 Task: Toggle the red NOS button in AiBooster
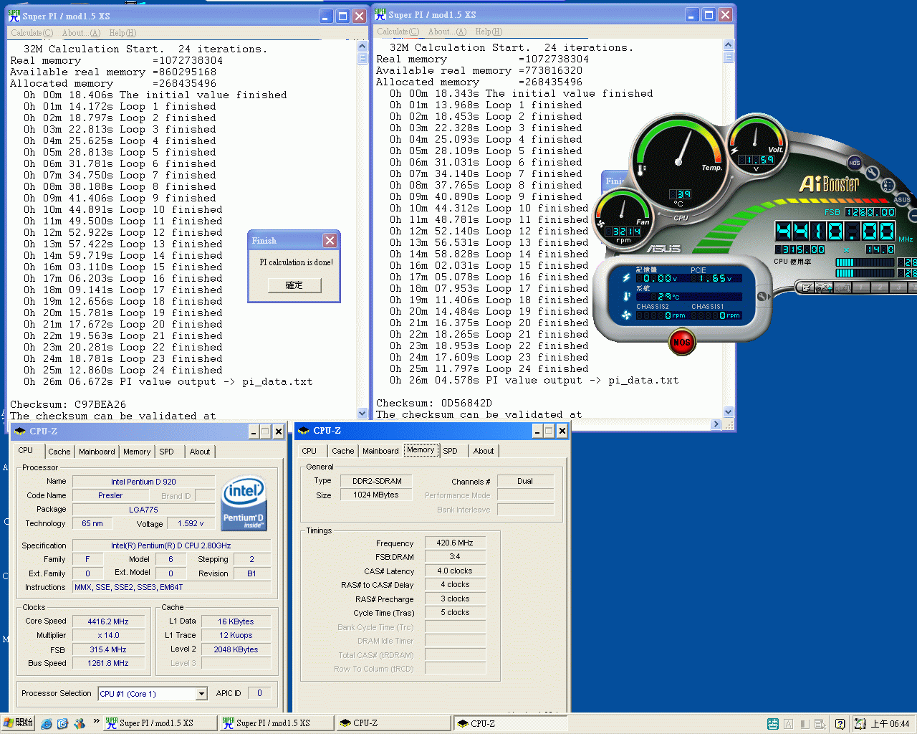(681, 343)
